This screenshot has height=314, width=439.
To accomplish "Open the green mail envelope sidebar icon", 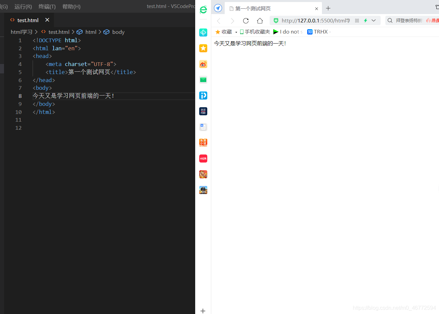I will (203, 80).
